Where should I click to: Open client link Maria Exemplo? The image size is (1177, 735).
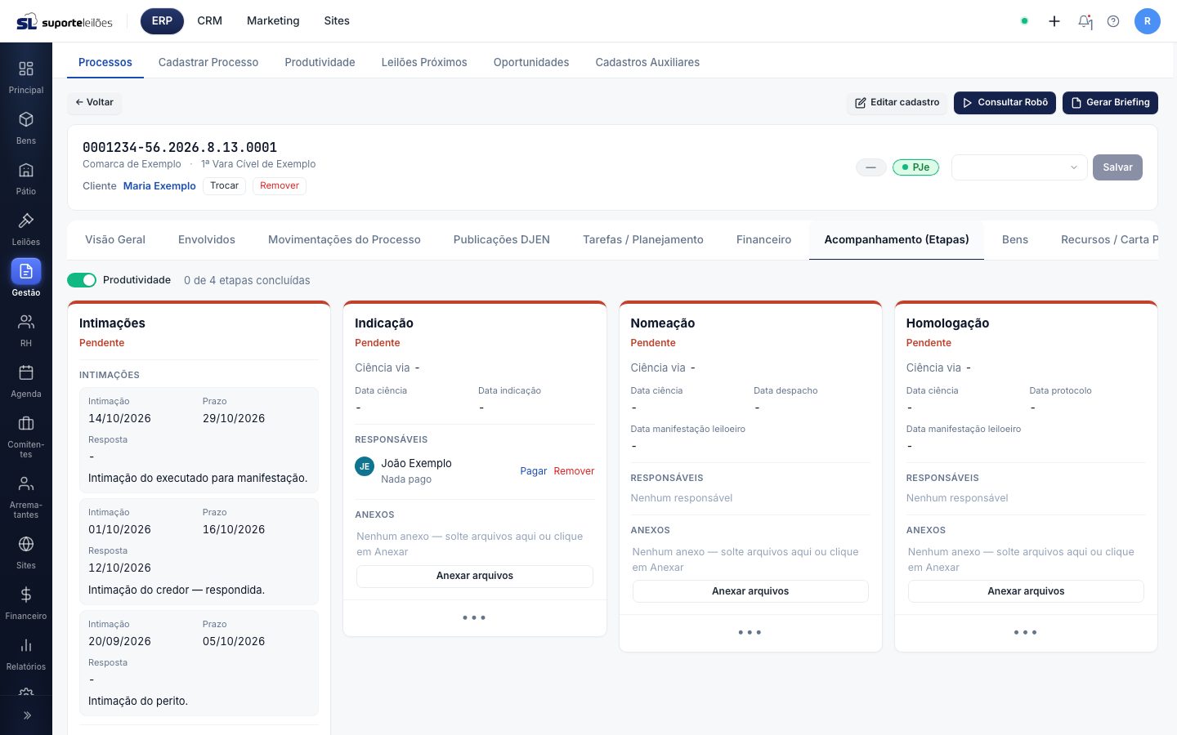click(x=159, y=186)
